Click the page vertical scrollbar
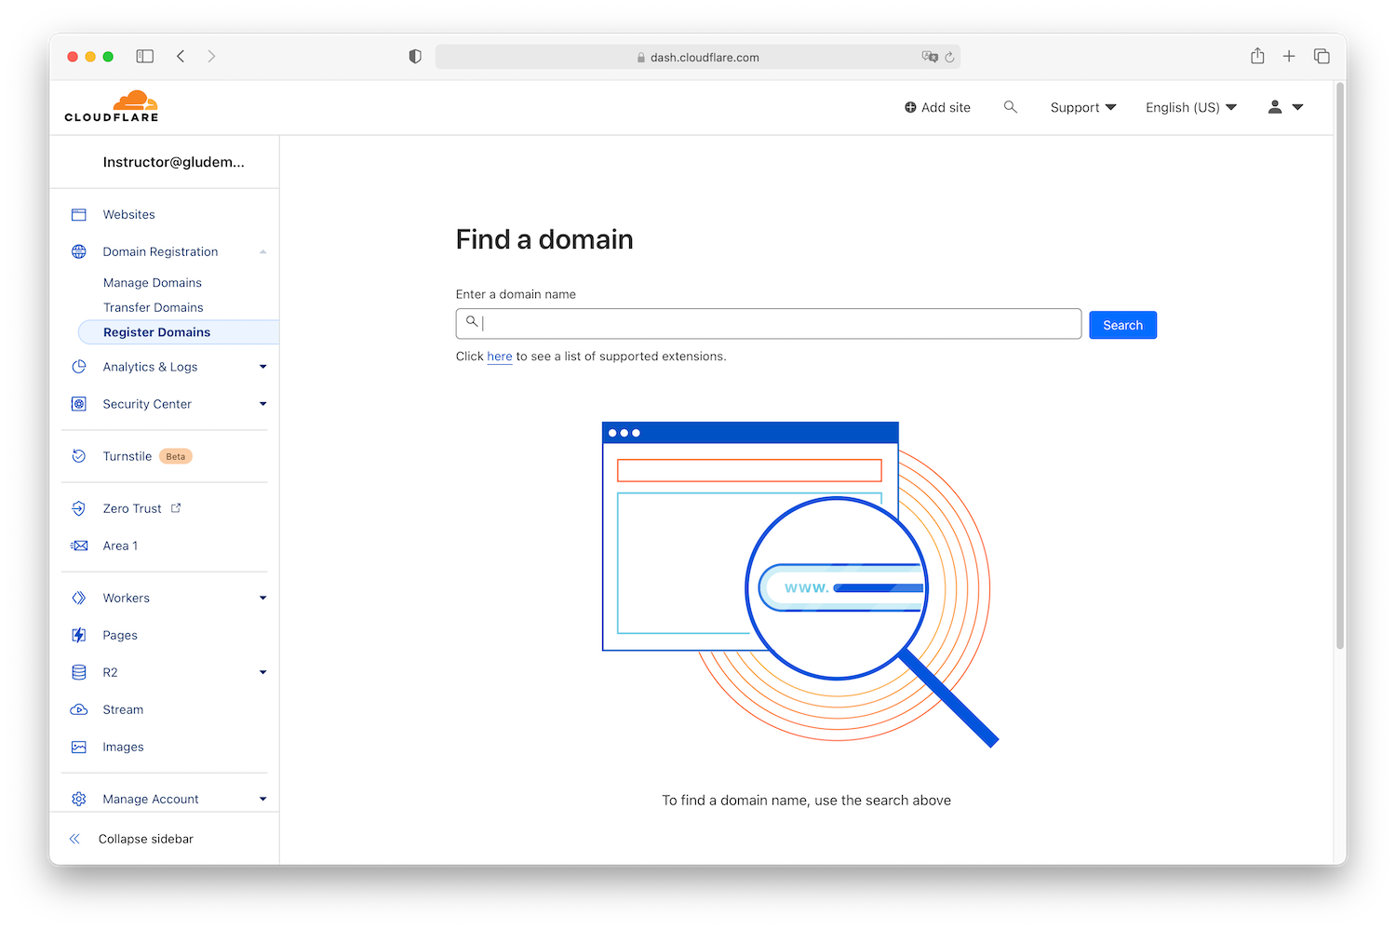Viewport: 1396px width, 930px height. click(x=1340, y=367)
